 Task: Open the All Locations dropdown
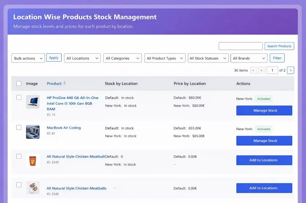[x=82, y=58]
